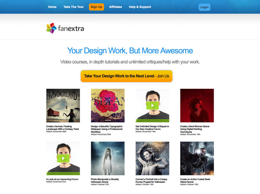Open Photo Manipulate a Ghostly Halloween link
This screenshot has width=260, height=194.
point(105,181)
